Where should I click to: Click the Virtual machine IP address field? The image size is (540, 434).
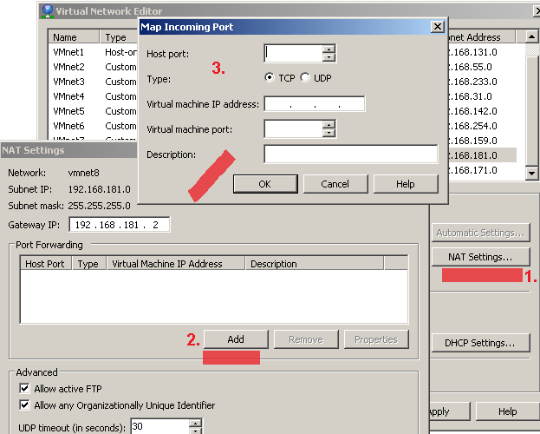pos(315,104)
